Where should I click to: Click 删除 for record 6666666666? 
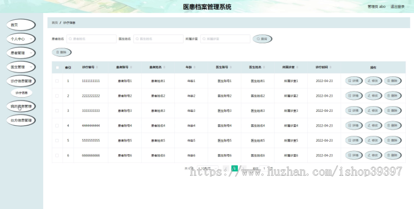tap(393, 155)
